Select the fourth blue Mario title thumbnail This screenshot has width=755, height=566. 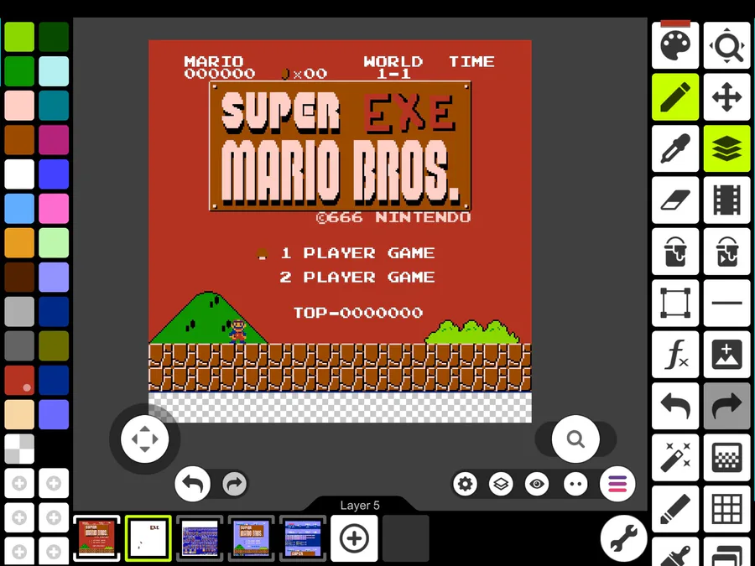tap(251, 538)
